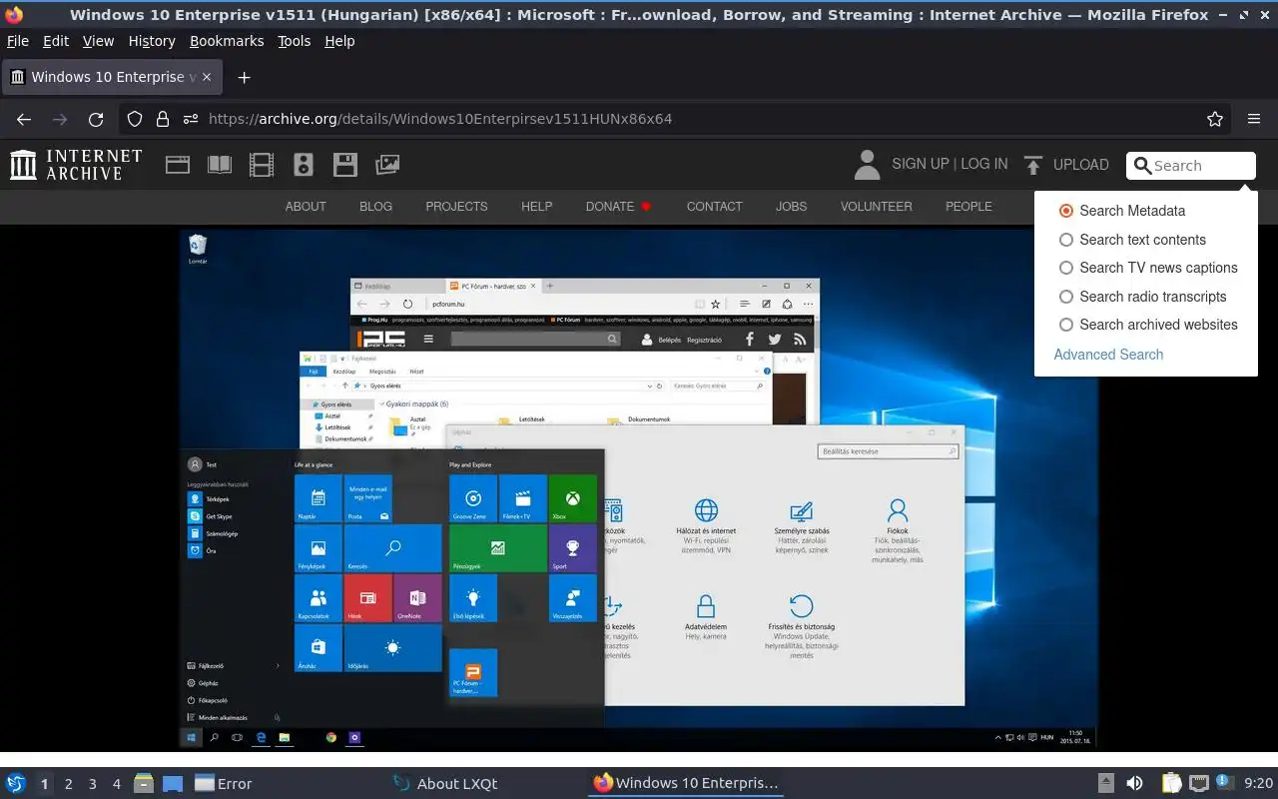The height and width of the screenshot is (799, 1278).
Task: Launch the file manager taskbar icon
Action: [144, 783]
